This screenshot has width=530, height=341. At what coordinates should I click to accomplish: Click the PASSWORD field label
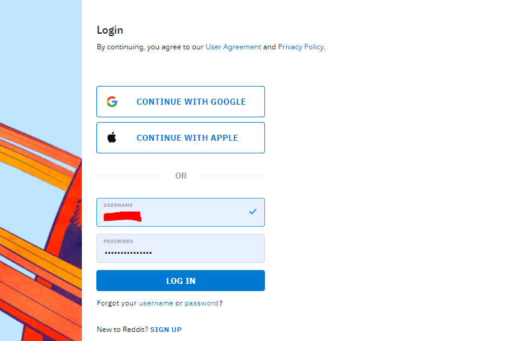118,241
